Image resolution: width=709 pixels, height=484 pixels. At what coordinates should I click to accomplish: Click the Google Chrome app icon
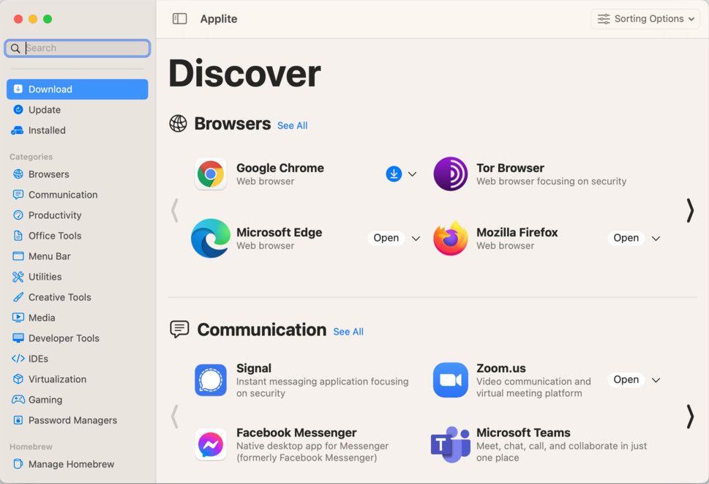(x=210, y=174)
